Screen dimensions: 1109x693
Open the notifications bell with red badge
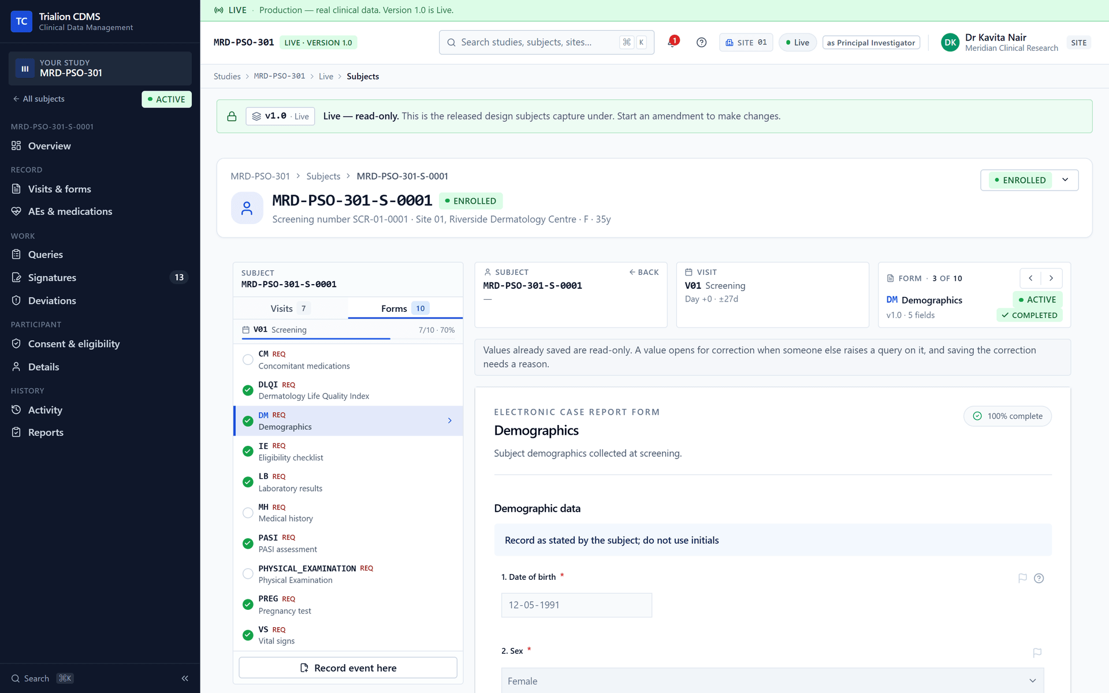pos(672,42)
